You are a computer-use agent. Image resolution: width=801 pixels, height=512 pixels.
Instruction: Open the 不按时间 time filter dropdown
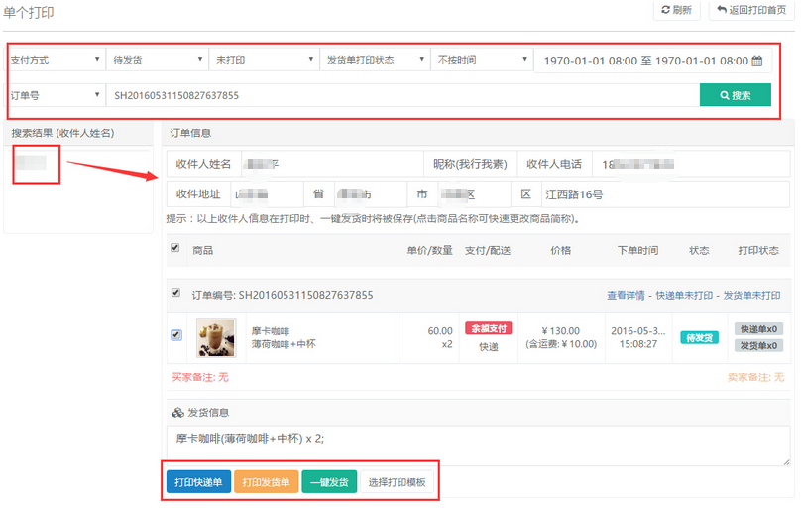tap(483, 60)
